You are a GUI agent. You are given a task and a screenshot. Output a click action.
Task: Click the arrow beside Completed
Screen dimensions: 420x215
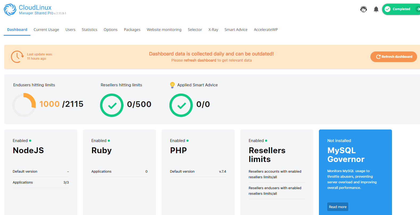pyautogui.click(x=418, y=9)
